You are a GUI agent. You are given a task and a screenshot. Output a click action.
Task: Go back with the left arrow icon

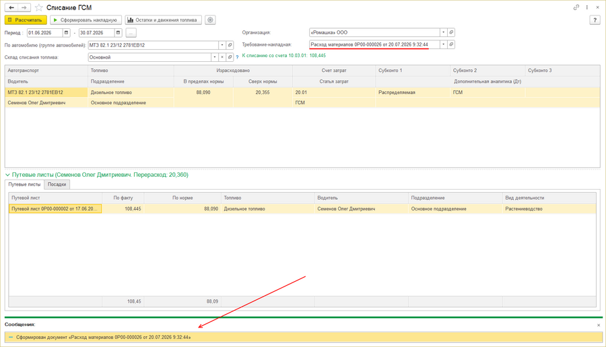11,7
